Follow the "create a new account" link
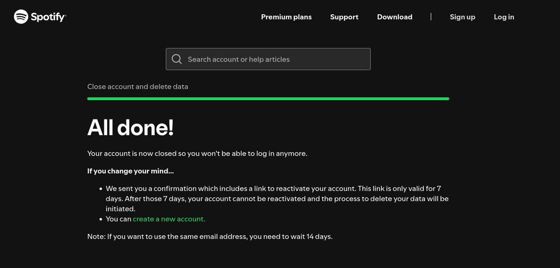Image resolution: width=560 pixels, height=268 pixels. tap(169, 219)
